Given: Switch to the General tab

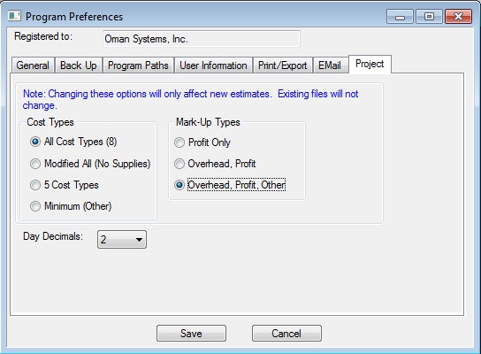Looking at the screenshot, I should pos(33,65).
